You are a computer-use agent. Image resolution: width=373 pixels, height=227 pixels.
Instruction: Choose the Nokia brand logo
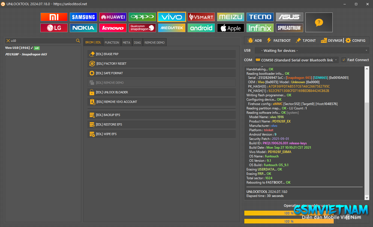coord(83,28)
